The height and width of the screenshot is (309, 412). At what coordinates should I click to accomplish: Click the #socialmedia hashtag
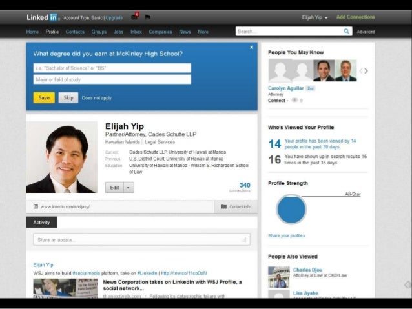[x=86, y=274]
